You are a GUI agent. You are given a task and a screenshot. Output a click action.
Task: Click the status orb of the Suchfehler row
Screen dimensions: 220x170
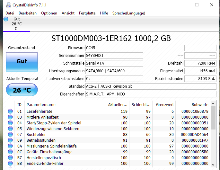click(x=10, y=134)
